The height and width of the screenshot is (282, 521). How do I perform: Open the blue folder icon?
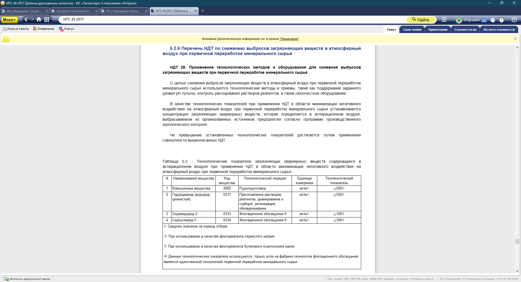[x=484, y=20]
